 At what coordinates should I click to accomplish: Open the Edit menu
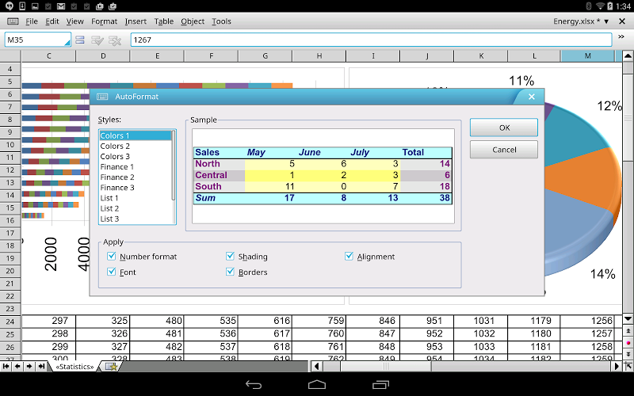pos(52,21)
